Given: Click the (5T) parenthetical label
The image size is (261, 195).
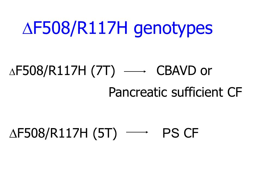Looking at the screenshot, I should tap(105, 134).
